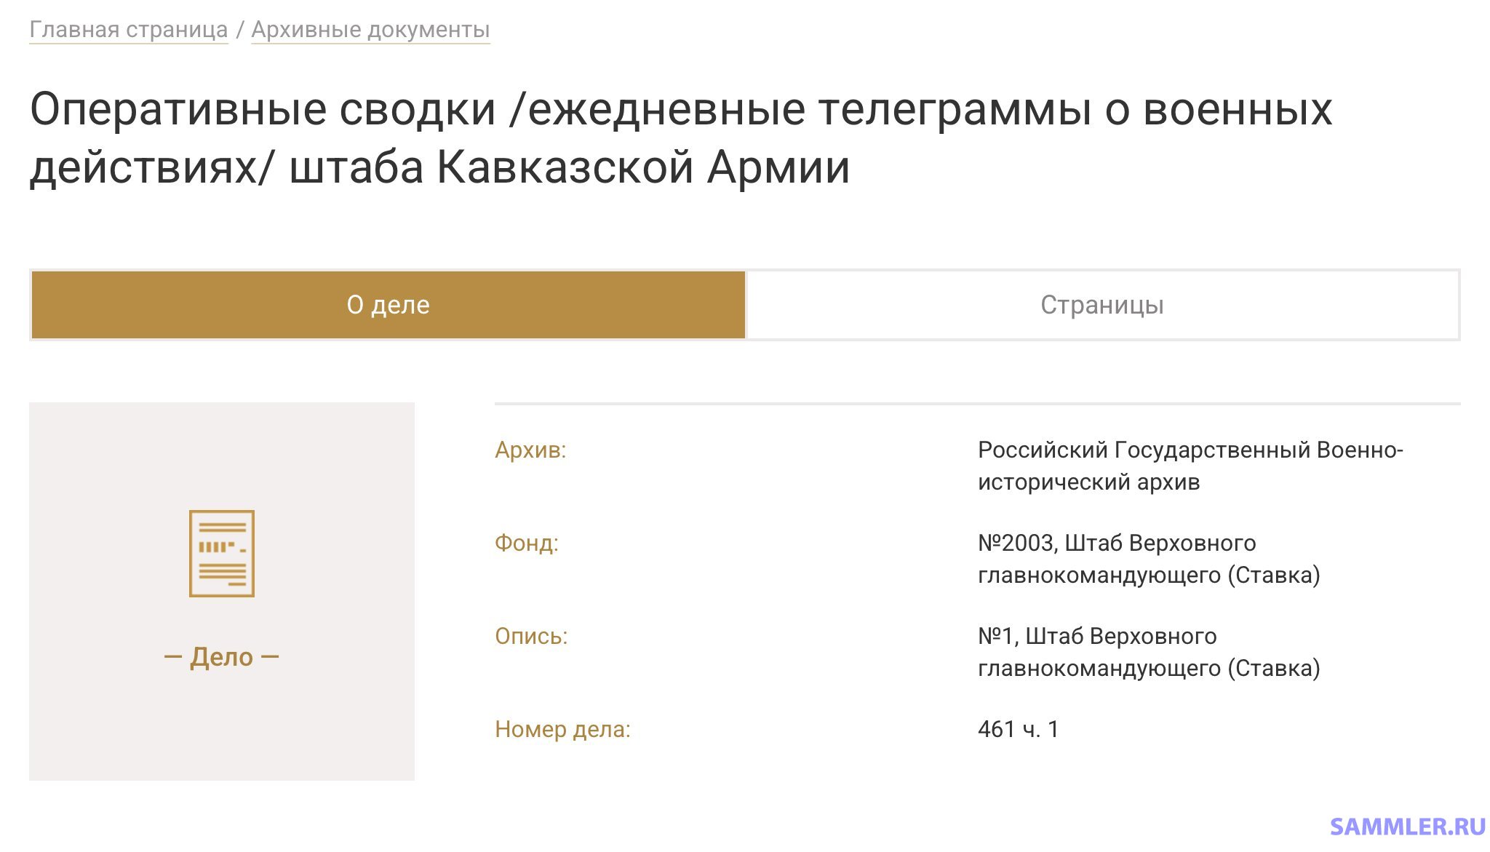
Task: Open the Главная страница breadcrumb link
Action: pos(129,30)
